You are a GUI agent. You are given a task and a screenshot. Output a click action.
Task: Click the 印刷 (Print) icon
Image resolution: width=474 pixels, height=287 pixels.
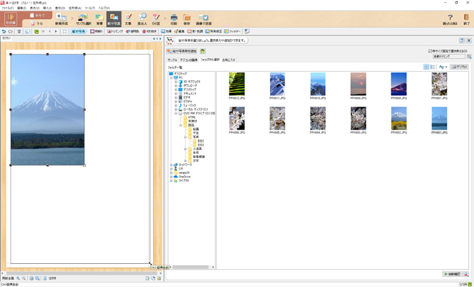(x=174, y=19)
